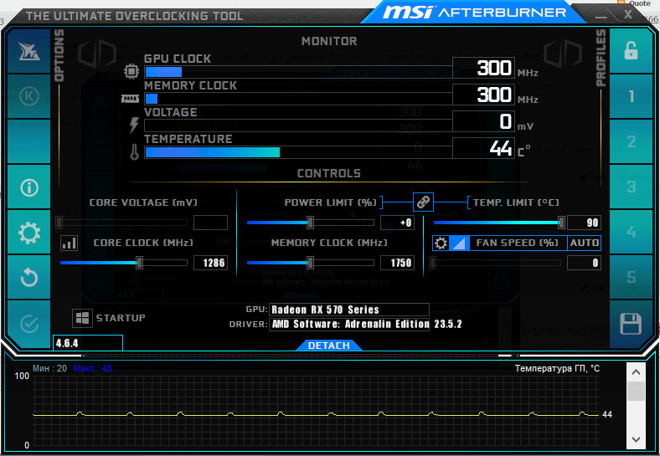660x456 pixels.
Task: Open the information (i) panel icon
Action: click(x=29, y=187)
